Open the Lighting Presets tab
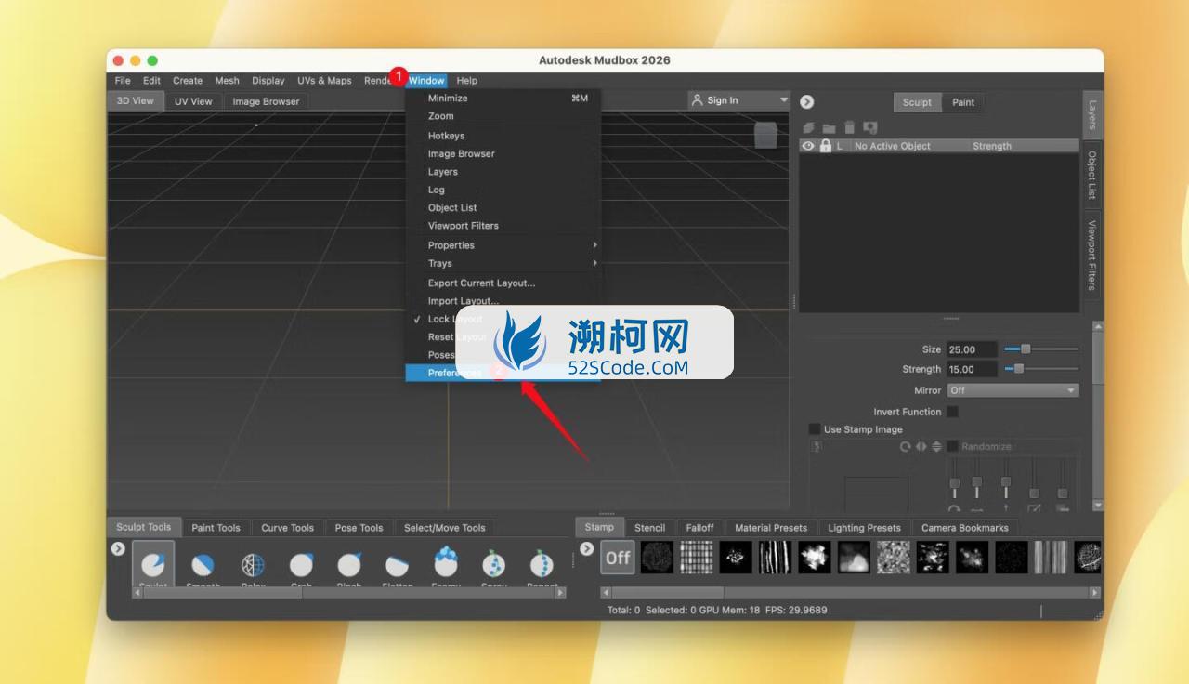 pos(864,528)
